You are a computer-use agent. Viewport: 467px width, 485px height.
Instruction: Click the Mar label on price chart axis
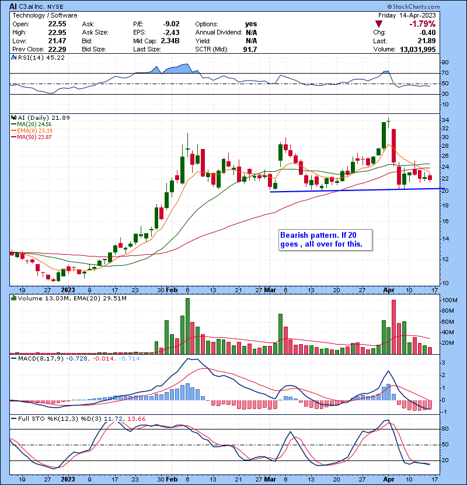click(x=270, y=290)
